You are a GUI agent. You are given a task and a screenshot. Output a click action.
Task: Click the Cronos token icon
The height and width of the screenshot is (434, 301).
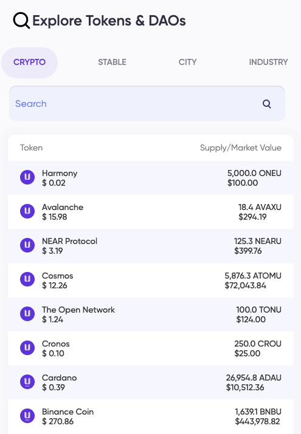point(27,348)
